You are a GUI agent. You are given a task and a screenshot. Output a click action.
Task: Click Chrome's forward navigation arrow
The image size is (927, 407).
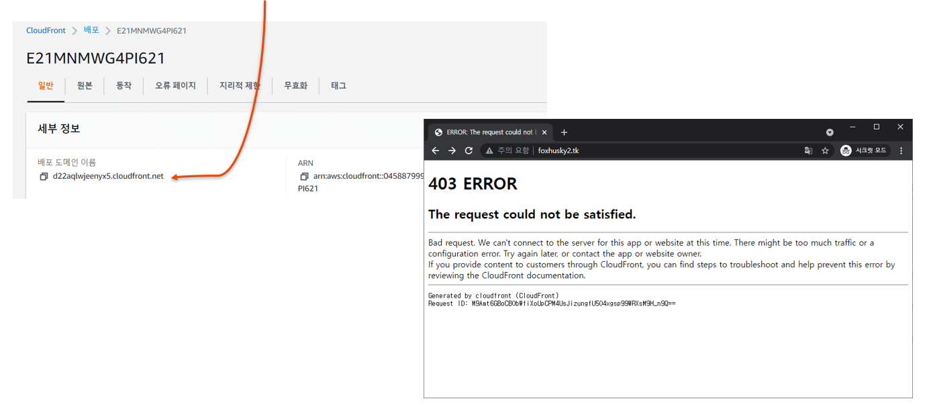point(452,150)
